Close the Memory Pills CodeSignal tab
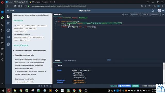 click(27, 2)
